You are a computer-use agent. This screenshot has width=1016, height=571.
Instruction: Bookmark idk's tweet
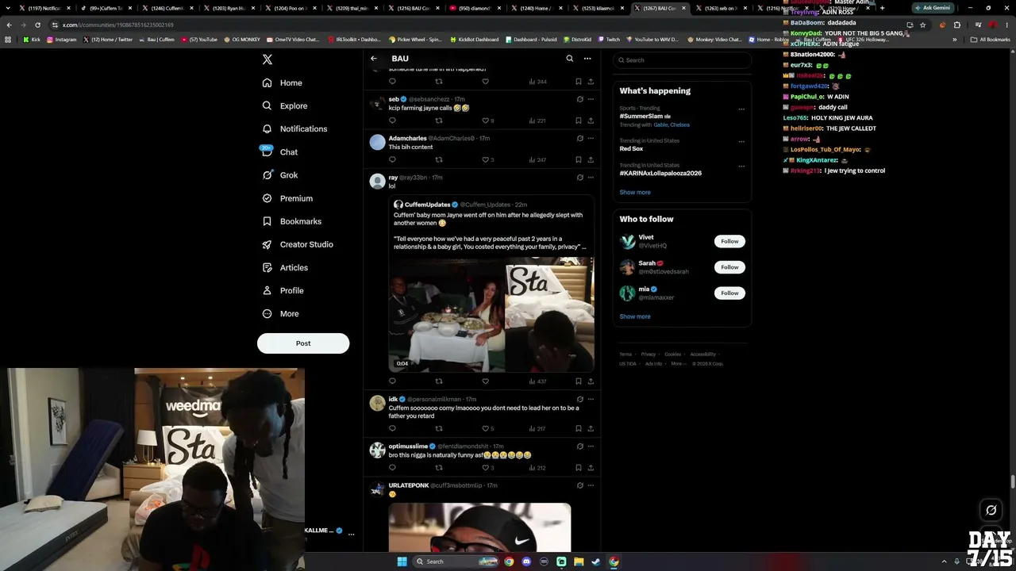579,428
